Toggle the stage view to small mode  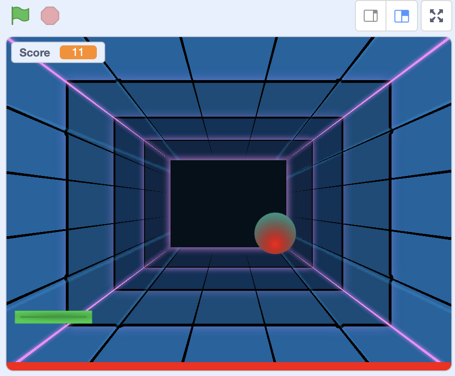click(370, 16)
